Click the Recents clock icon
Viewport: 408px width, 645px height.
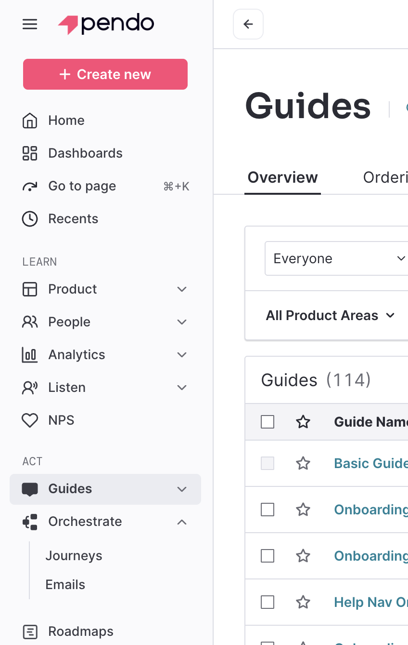tap(30, 219)
